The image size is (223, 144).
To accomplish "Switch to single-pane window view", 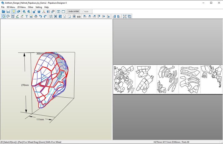I will 63,12.
